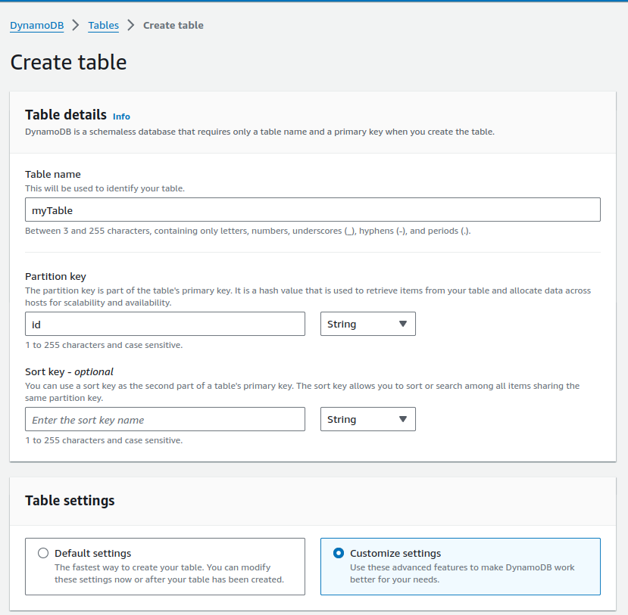Open the Table details Info link
The image size is (628, 615).
pyautogui.click(x=121, y=116)
